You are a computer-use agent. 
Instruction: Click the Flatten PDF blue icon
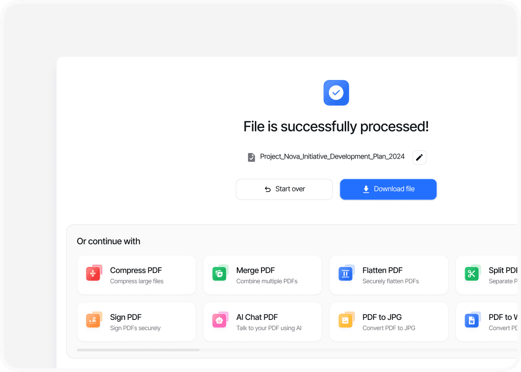pos(346,273)
